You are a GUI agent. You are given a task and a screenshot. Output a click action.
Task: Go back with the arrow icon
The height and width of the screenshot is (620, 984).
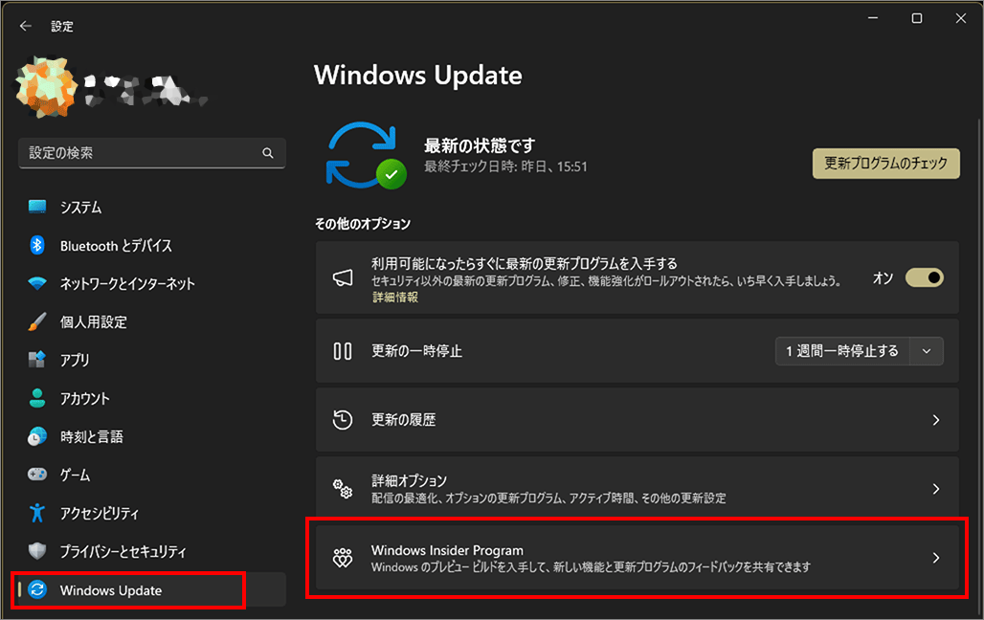coord(26,27)
